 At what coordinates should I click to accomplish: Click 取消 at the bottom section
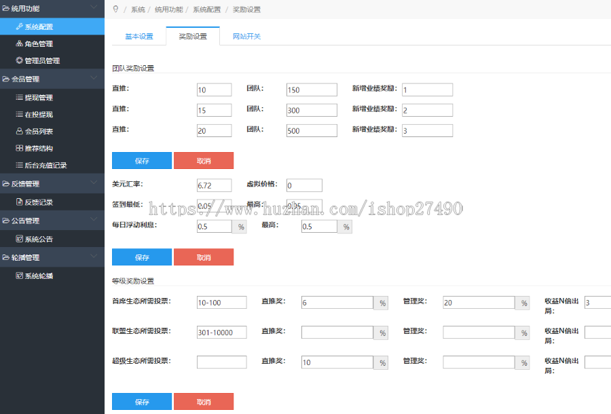(203, 401)
